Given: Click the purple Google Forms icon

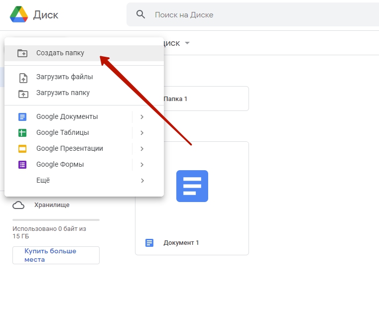Looking at the screenshot, I should click(x=22, y=165).
